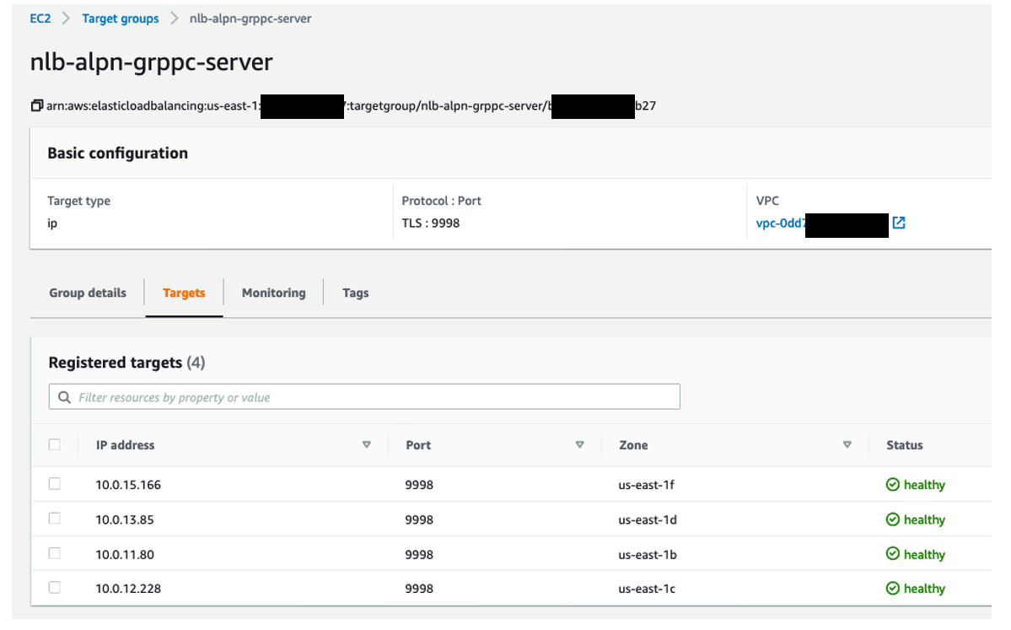
Task: Click the Filter resources search field
Action: coord(364,397)
